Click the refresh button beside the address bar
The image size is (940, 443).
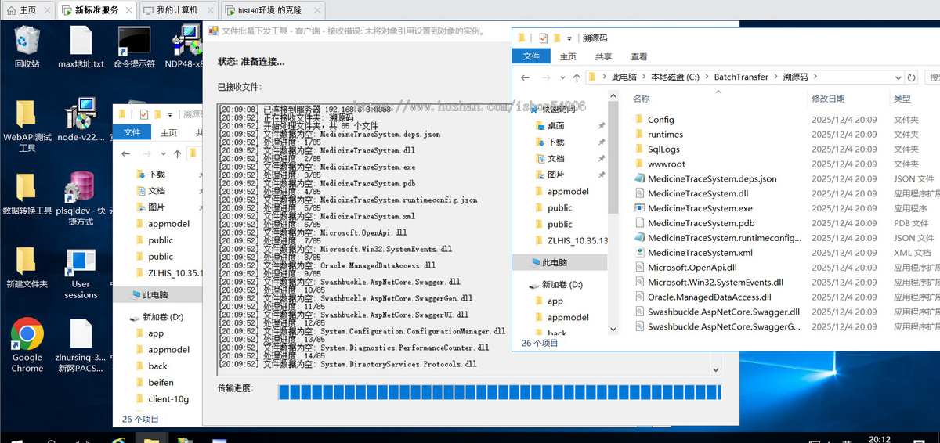click(911, 77)
